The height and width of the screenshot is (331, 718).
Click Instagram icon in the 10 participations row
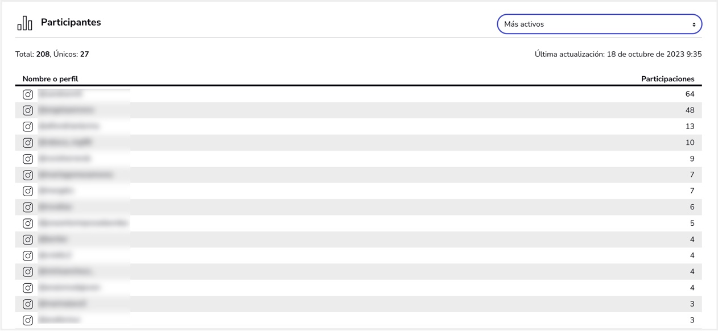click(28, 143)
